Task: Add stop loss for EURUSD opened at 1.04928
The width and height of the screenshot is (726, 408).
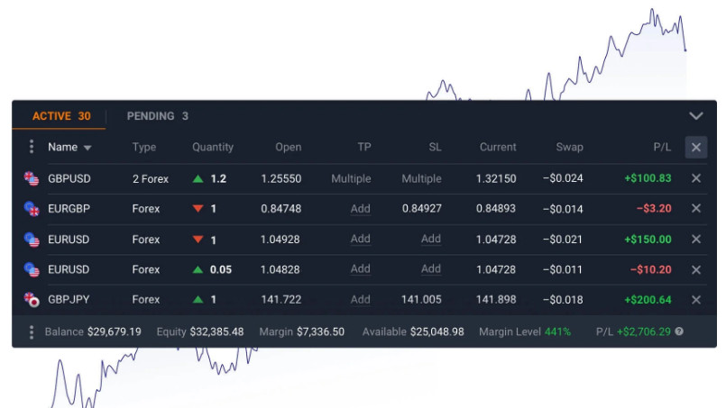Action: click(x=430, y=239)
